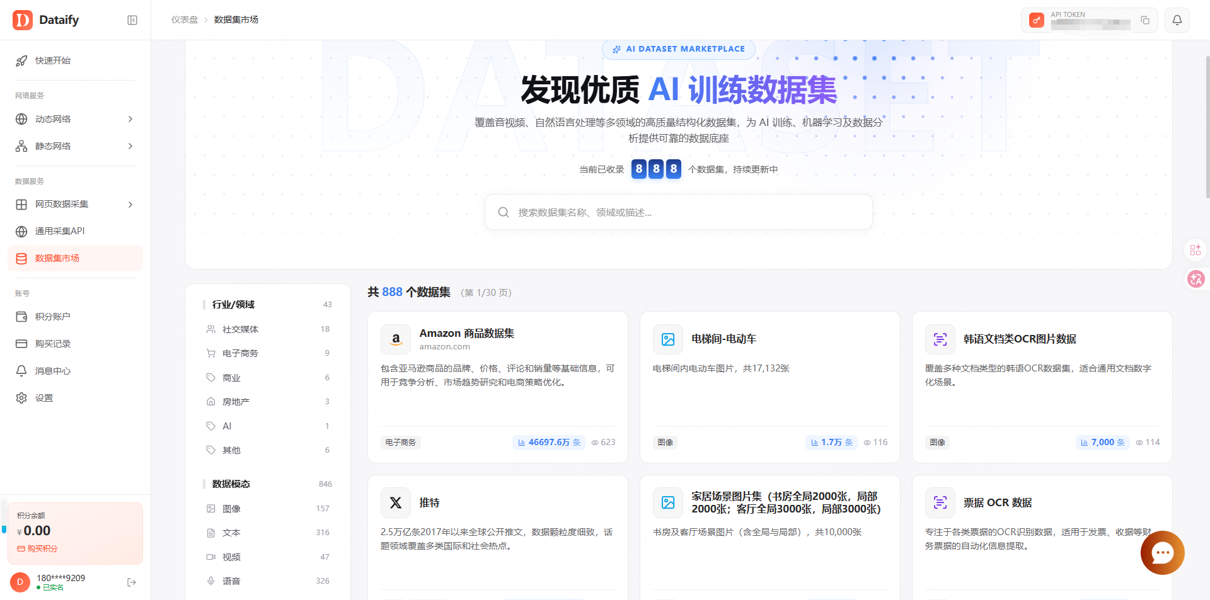Click the search magnifier icon
The height and width of the screenshot is (600, 1210).
[504, 212]
